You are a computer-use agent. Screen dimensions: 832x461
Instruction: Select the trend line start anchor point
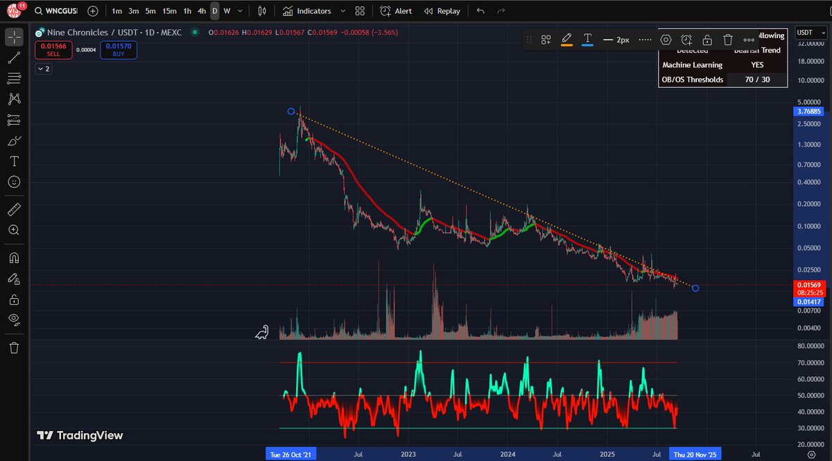(x=291, y=112)
